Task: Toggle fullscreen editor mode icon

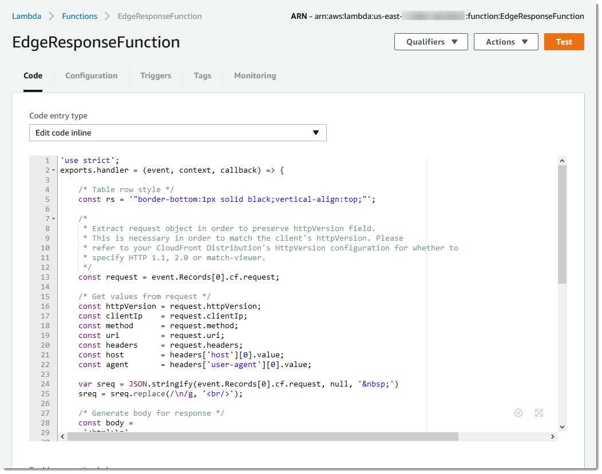Action: click(x=539, y=413)
